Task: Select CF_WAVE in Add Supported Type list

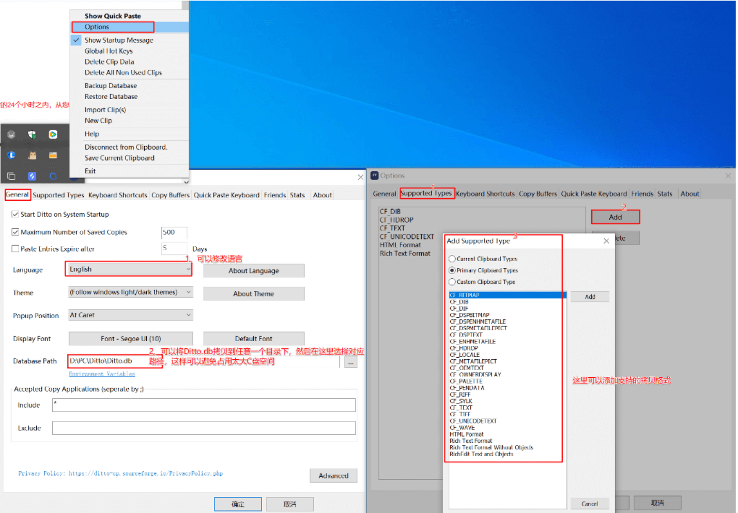Action: pyautogui.click(x=462, y=428)
